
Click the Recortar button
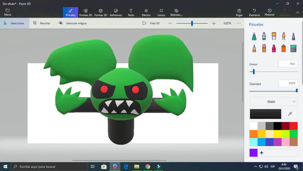click(41, 23)
